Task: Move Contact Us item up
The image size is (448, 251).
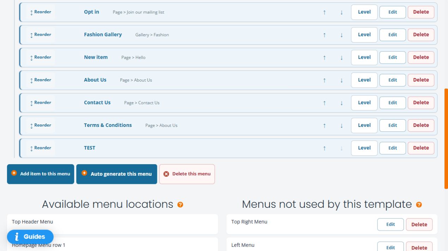Action: point(325,103)
